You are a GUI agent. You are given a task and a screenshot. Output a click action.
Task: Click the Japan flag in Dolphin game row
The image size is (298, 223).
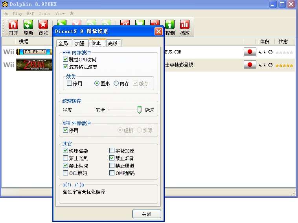pyautogui.click(x=250, y=52)
